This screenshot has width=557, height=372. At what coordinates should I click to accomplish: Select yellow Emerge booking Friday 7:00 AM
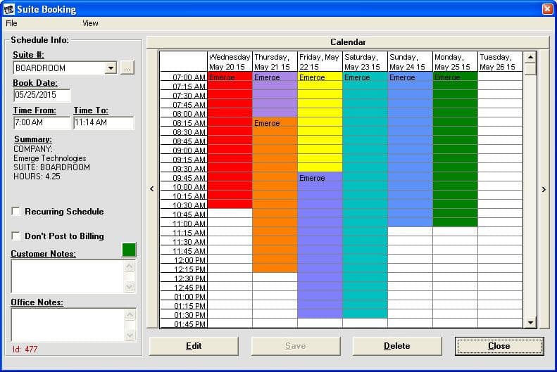(x=320, y=122)
